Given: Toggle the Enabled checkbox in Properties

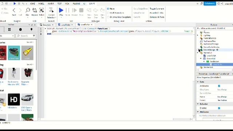Looking at the screenshot, I should coord(219,108).
